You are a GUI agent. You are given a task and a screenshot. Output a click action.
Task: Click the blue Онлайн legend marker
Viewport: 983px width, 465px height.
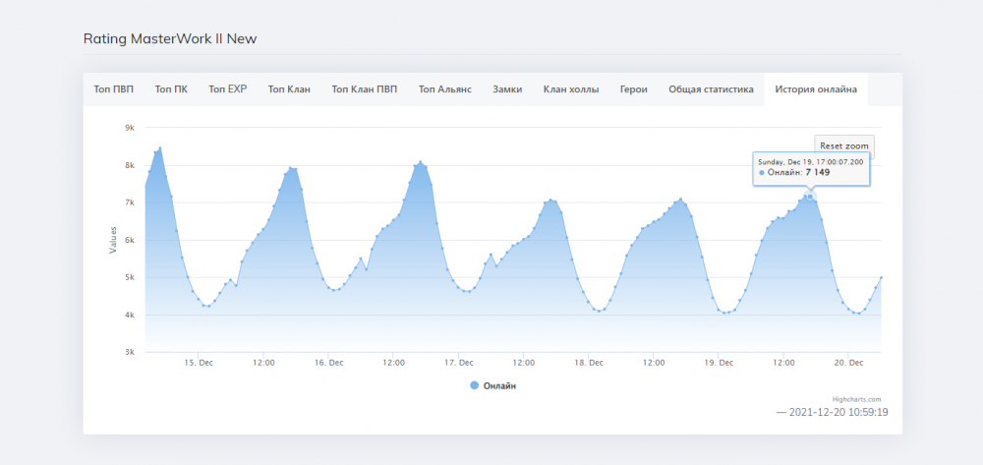coord(475,386)
